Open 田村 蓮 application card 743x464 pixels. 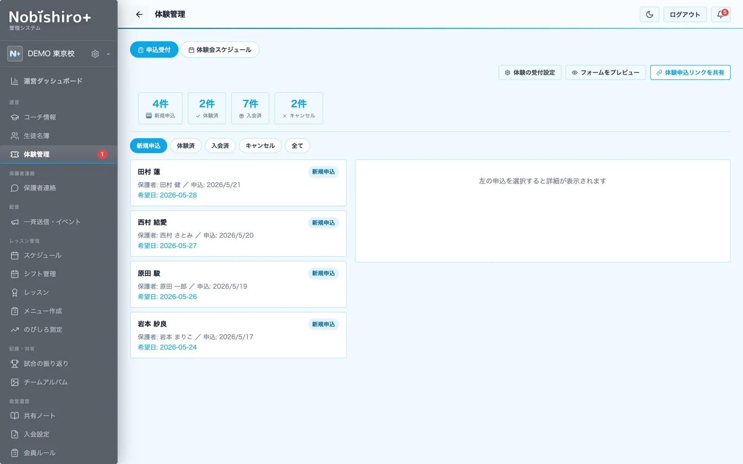(x=238, y=183)
